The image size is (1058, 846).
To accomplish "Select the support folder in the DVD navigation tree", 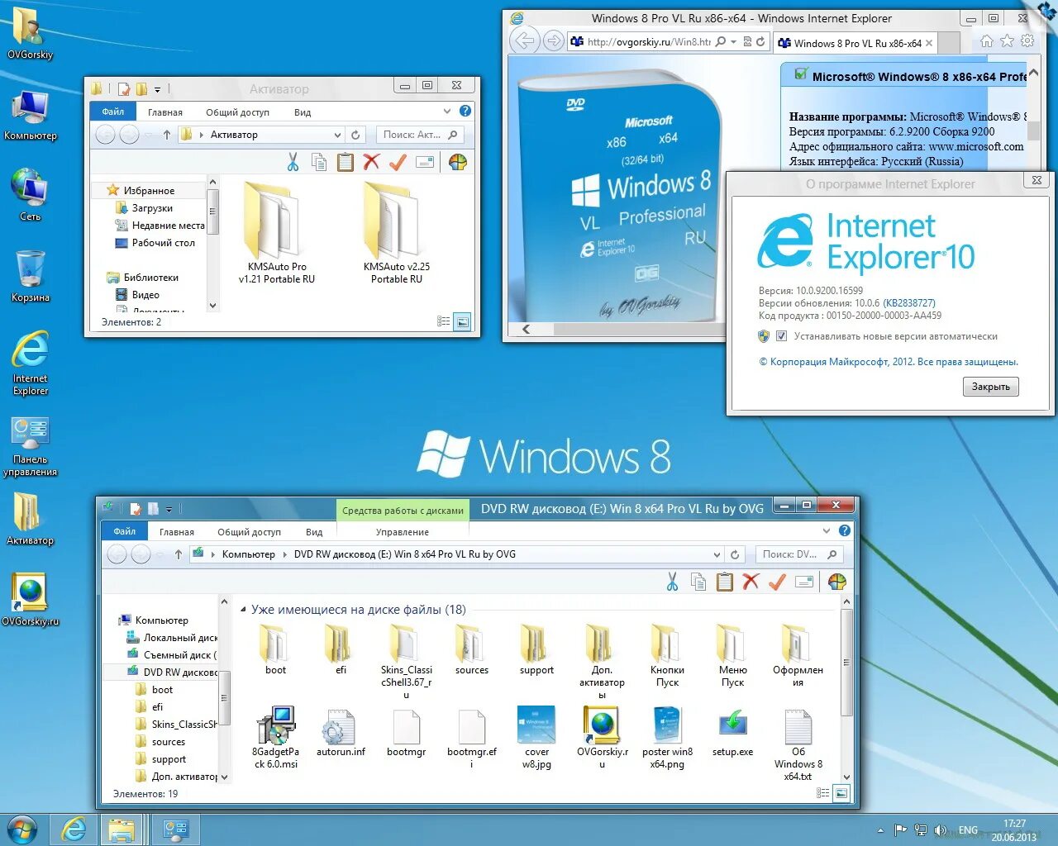I will pyautogui.click(x=169, y=759).
